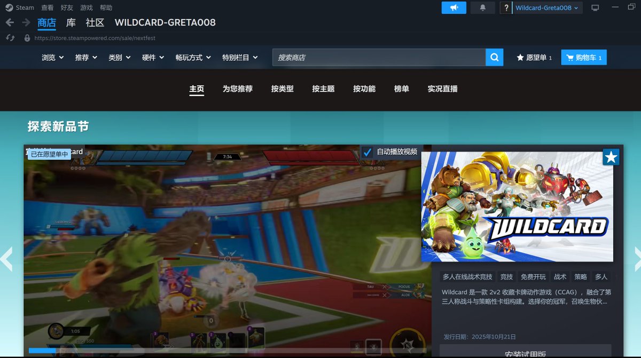
Task: Select the 库 tab
Action: 71,22
